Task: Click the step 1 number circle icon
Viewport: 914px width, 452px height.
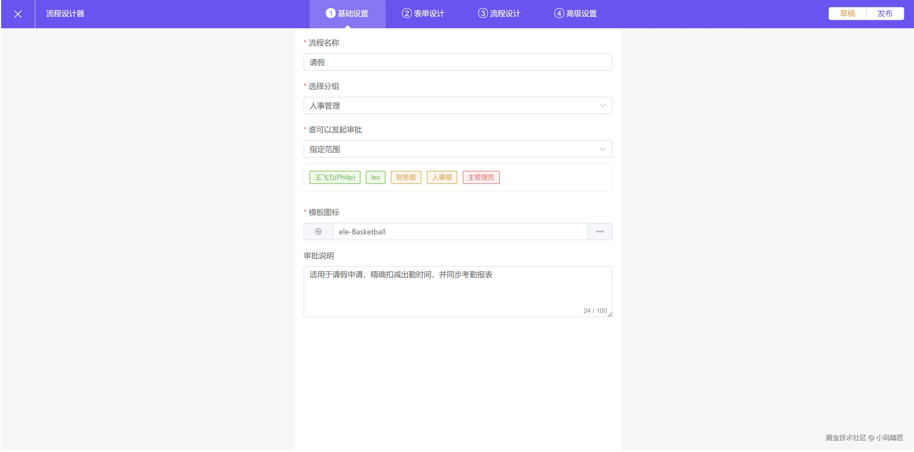Action: pos(330,14)
